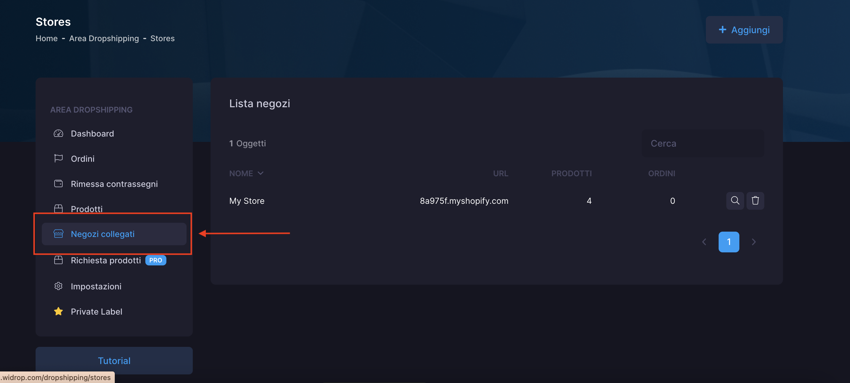Viewport: 850px width, 383px height.
Task: Open the Richiesta prodotti menu item
Action: click(x=106, y=260)
